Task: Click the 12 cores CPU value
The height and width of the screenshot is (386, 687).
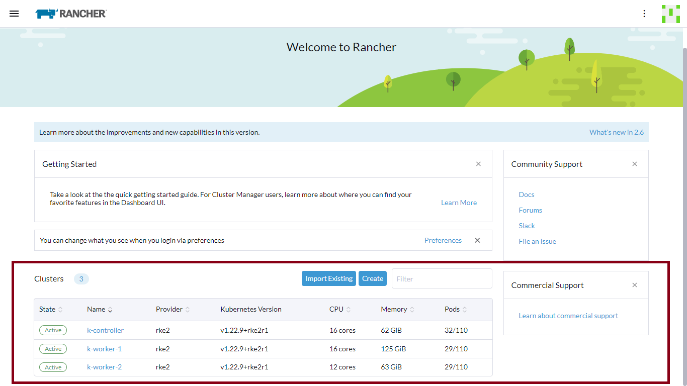Action: (342, 367)
